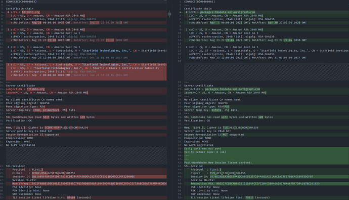Image resolution: width=349 pixels, height=200 pixels.
Task: Click the 'Post-Handshake New Session Ticket arrived' line
Action: (x=217, y=163)
